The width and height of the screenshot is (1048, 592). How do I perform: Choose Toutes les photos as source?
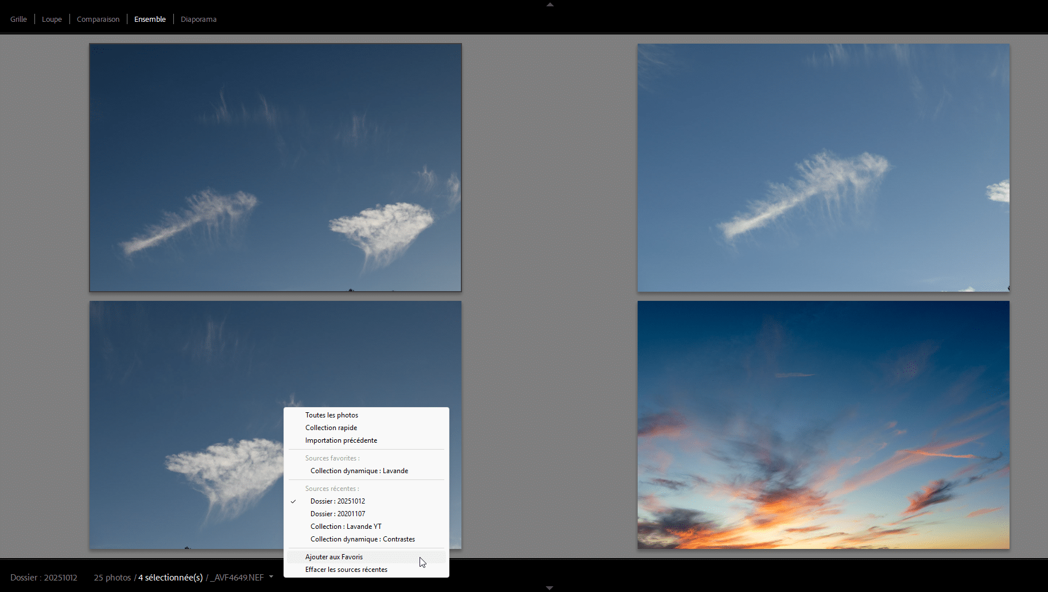pos(332,415)
